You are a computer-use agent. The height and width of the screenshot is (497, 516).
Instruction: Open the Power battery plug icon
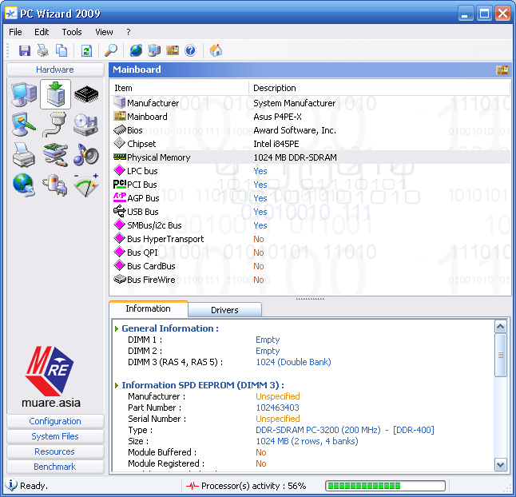pyautogui.click(x=54, y=185)
